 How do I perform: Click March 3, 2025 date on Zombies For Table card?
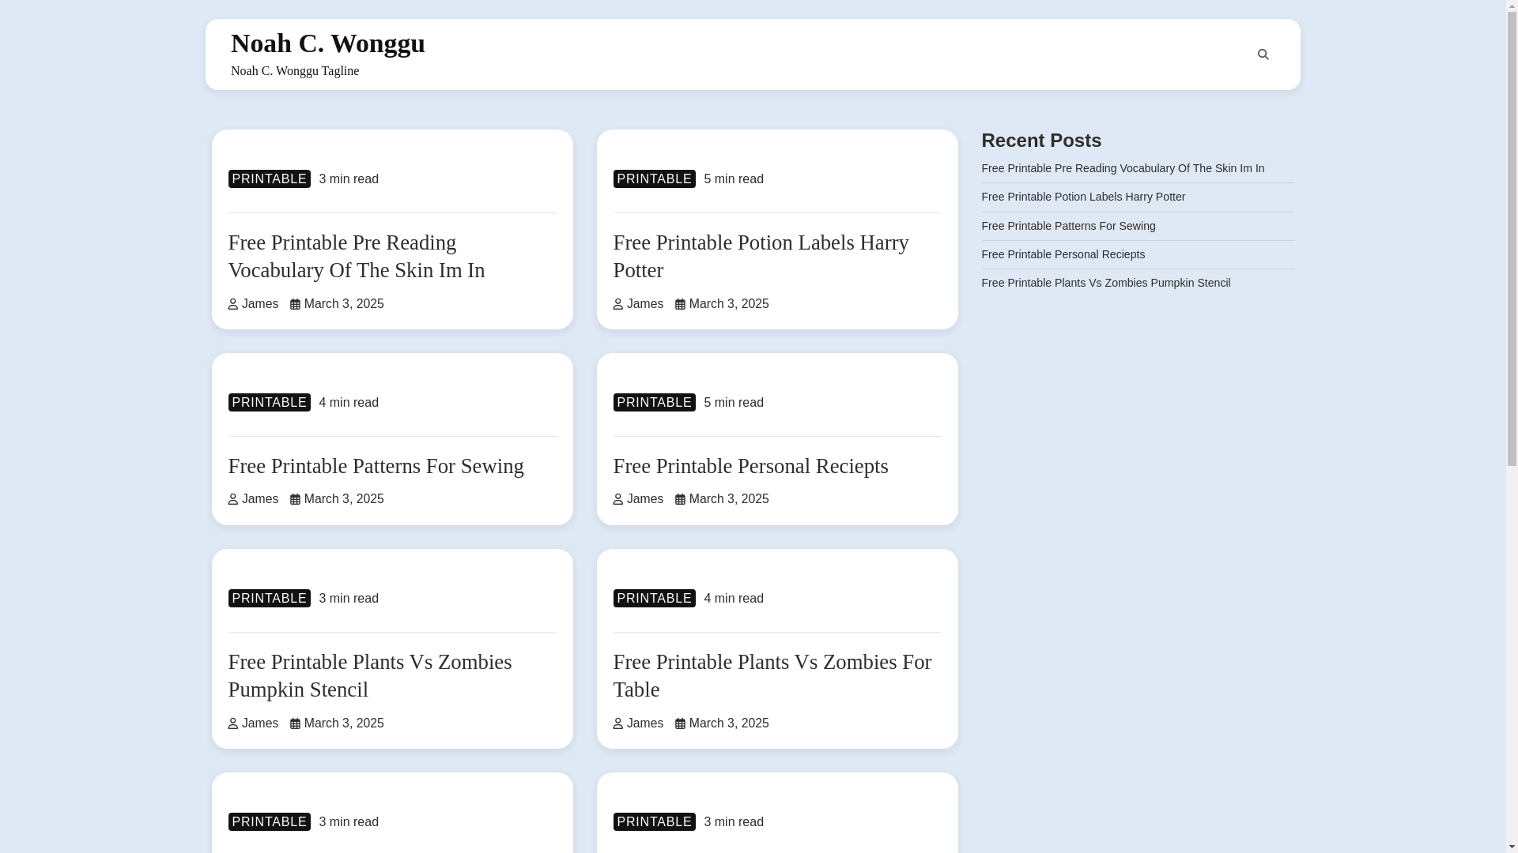point(728,723)
